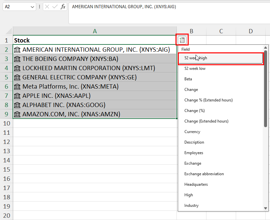Screen dimensions: 270x220
Task: Select row 20 header
Action: click(x=7, y=215)
